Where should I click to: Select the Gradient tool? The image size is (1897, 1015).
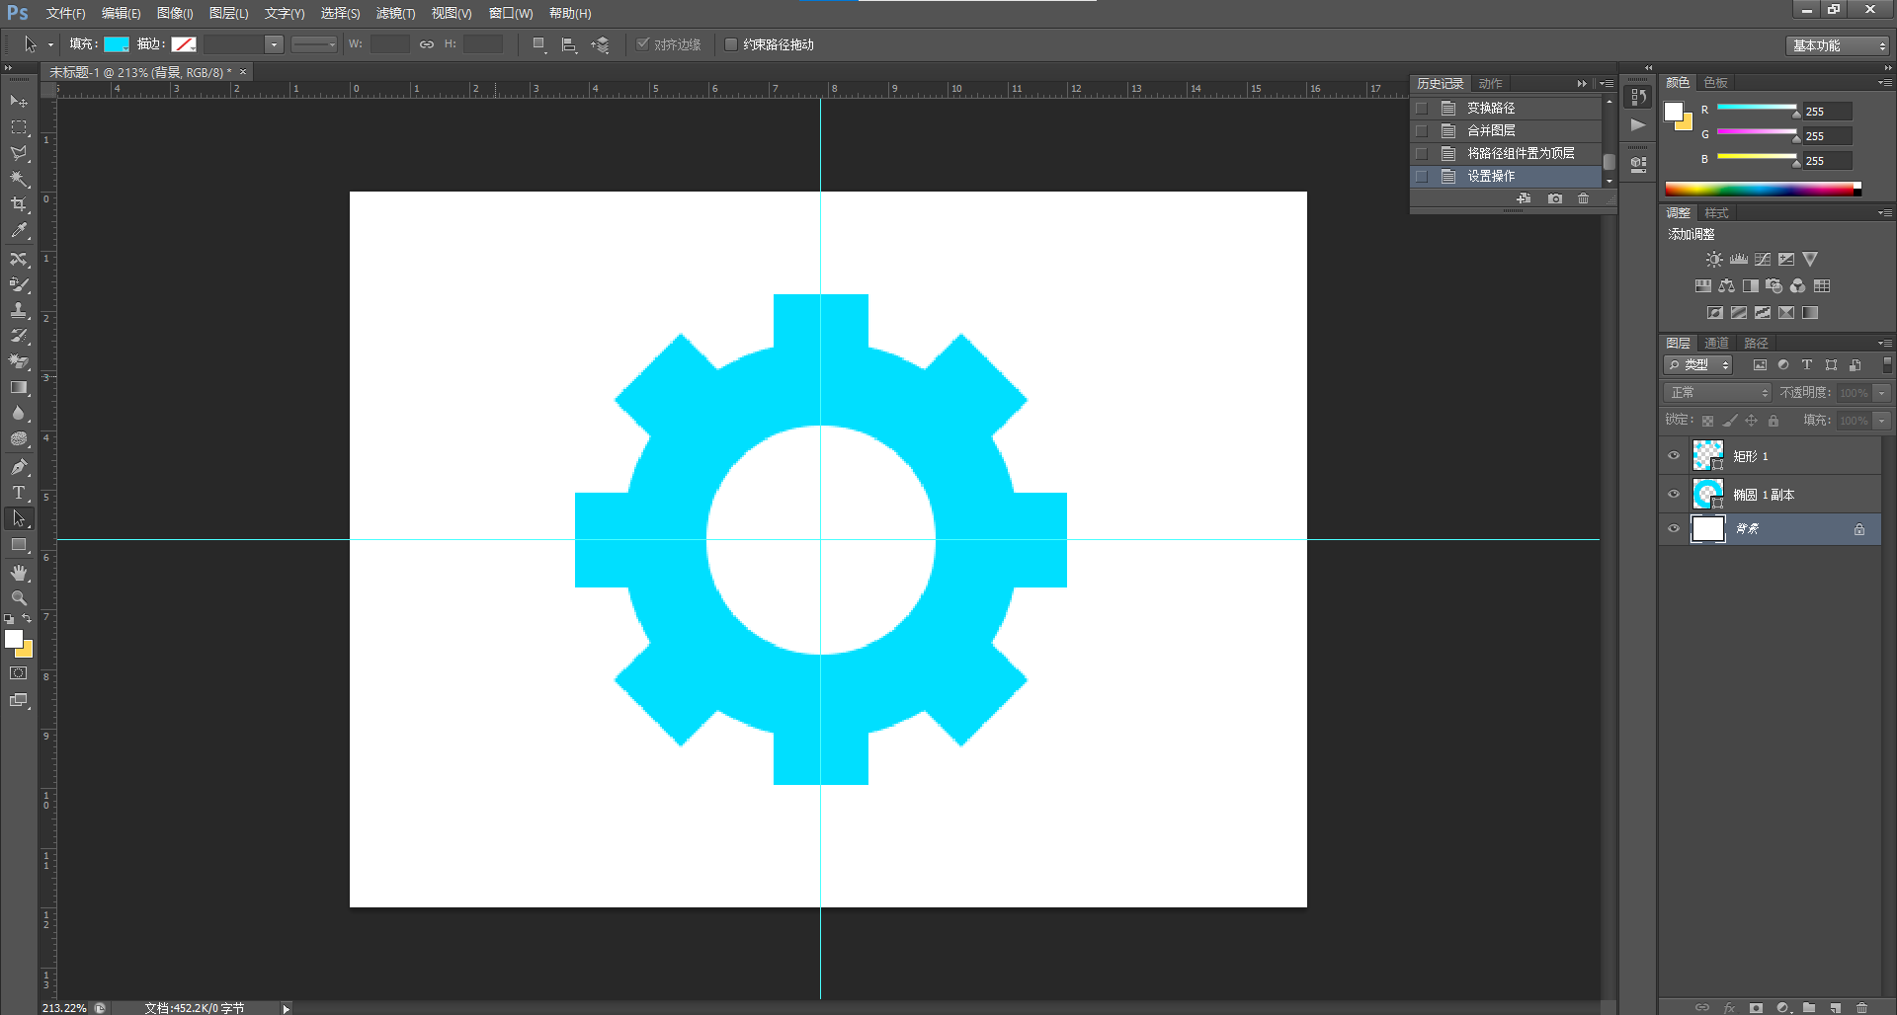point(19,388)
